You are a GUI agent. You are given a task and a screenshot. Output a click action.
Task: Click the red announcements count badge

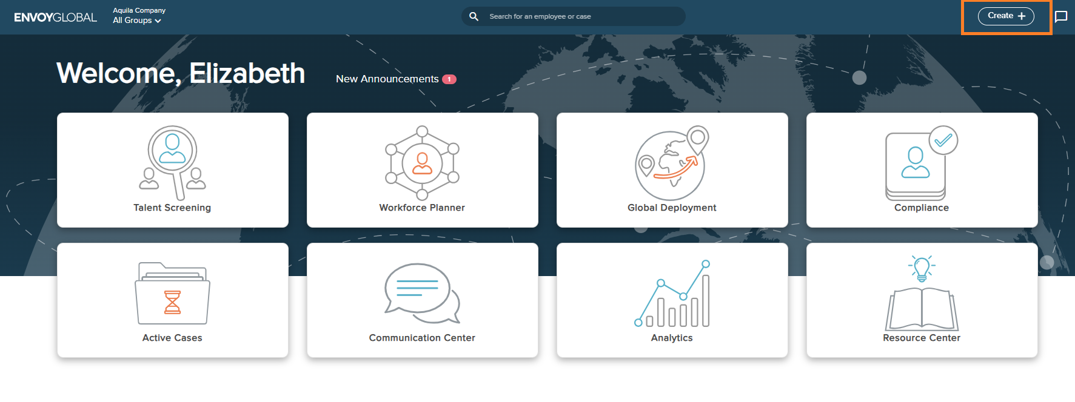[x=449, y=79]
